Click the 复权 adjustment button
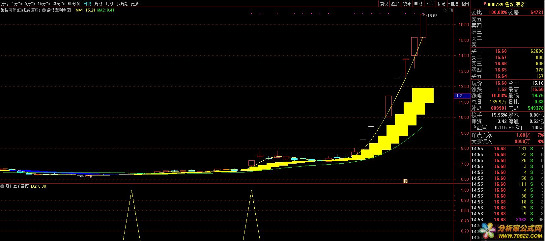The width and height of the screenshot is (545, 241). coord(384,4)
